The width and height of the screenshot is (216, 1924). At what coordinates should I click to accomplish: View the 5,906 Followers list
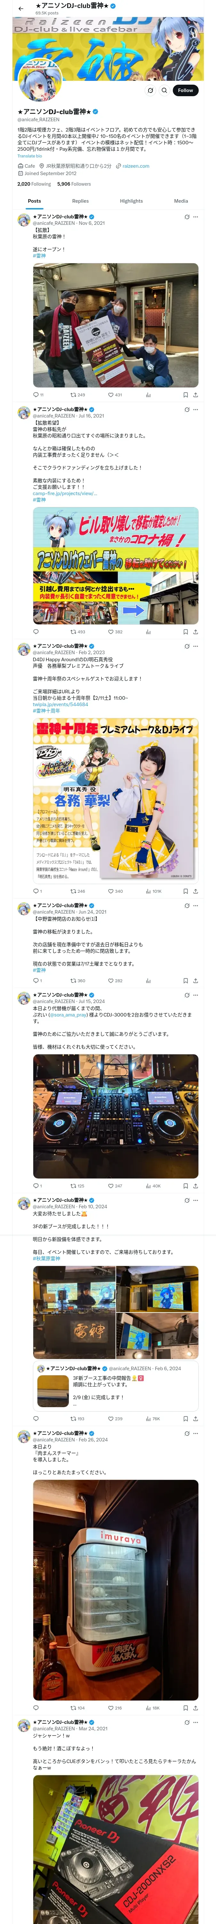point(74,184)
